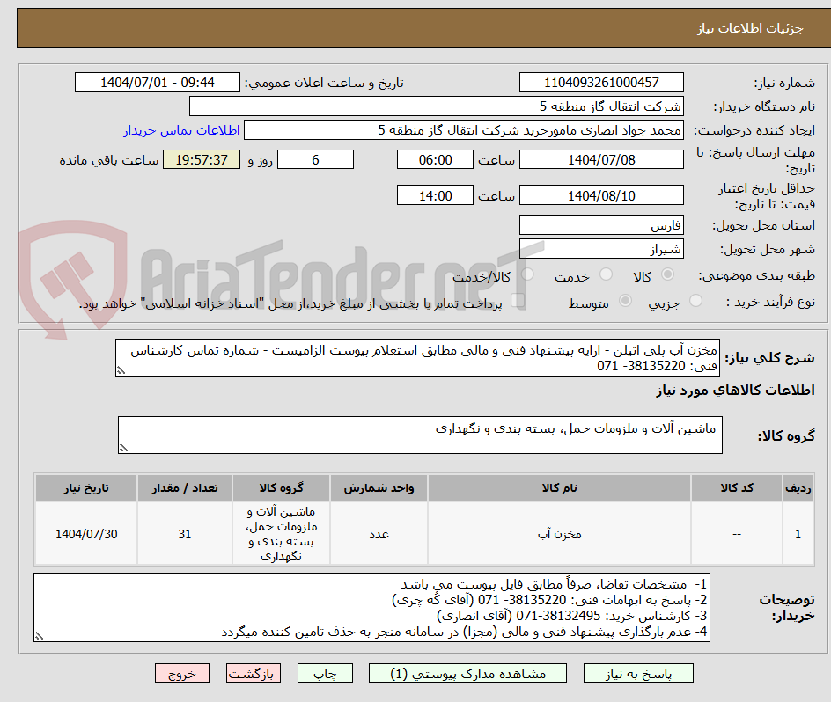Click the استان field showing فارس
831x702 pixels.
601,224
